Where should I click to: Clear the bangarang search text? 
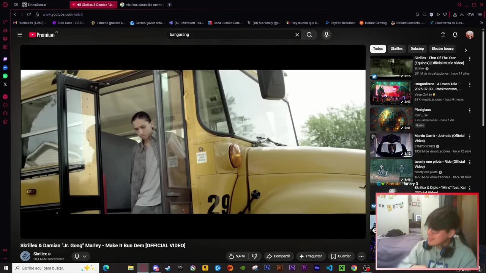[x=297, y=35]
